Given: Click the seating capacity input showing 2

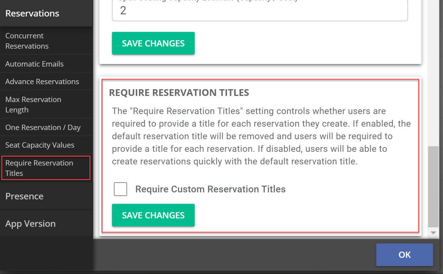Looking at the screenshot, I should click(259, 11).
